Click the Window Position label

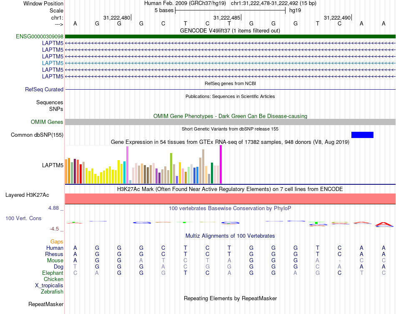pos(43,3)
